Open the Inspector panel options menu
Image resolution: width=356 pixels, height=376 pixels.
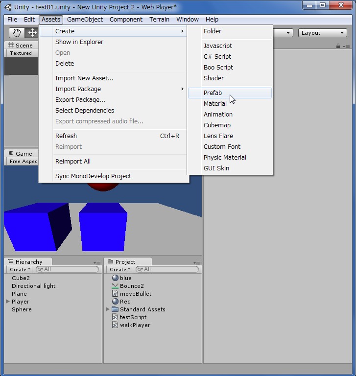click(346, 47)
